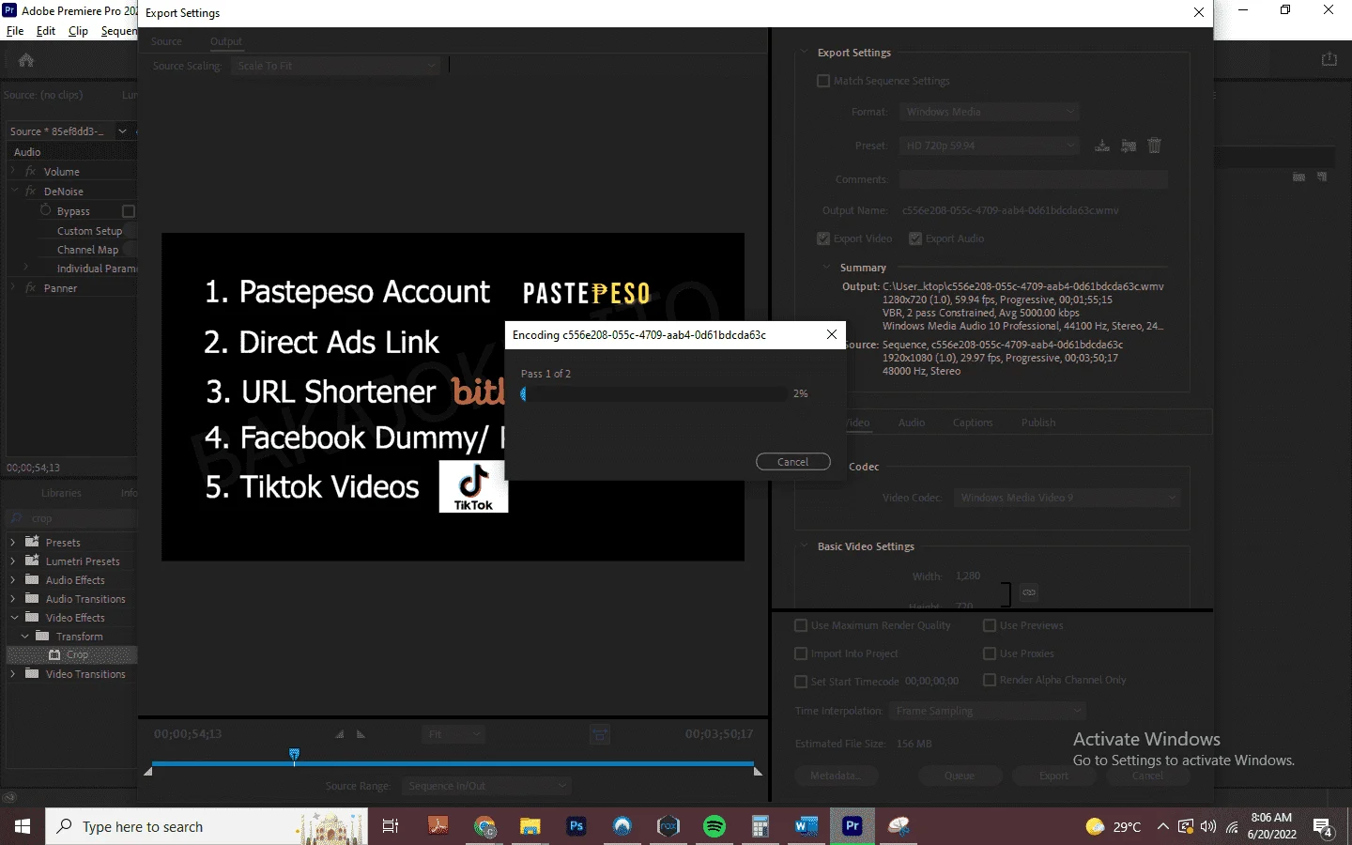Click the Import Preset icon beside Preset

point(1129,146)
